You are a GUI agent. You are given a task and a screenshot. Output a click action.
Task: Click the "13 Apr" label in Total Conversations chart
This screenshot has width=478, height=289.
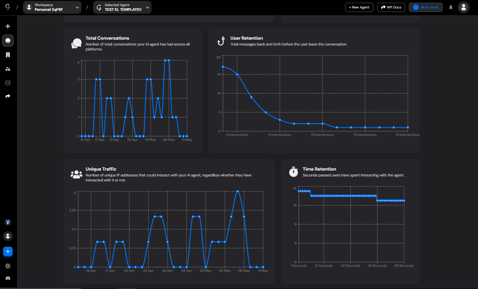coord(85,140)
